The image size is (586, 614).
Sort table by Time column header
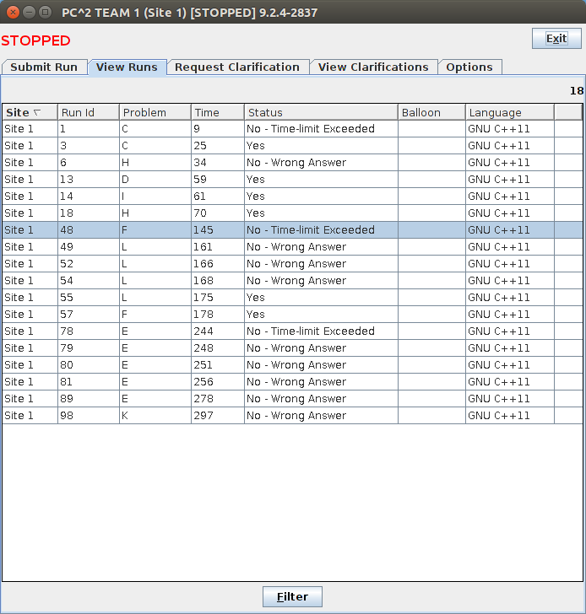(217, 112)
